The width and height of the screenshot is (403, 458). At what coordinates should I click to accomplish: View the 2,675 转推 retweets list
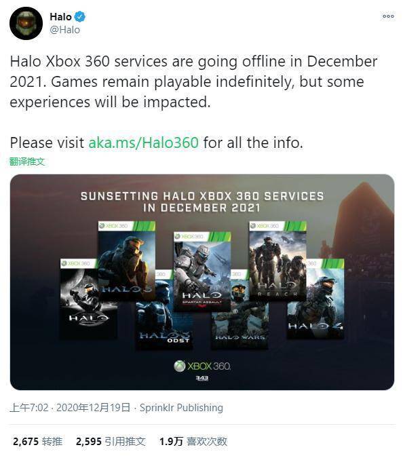[37, 441]
